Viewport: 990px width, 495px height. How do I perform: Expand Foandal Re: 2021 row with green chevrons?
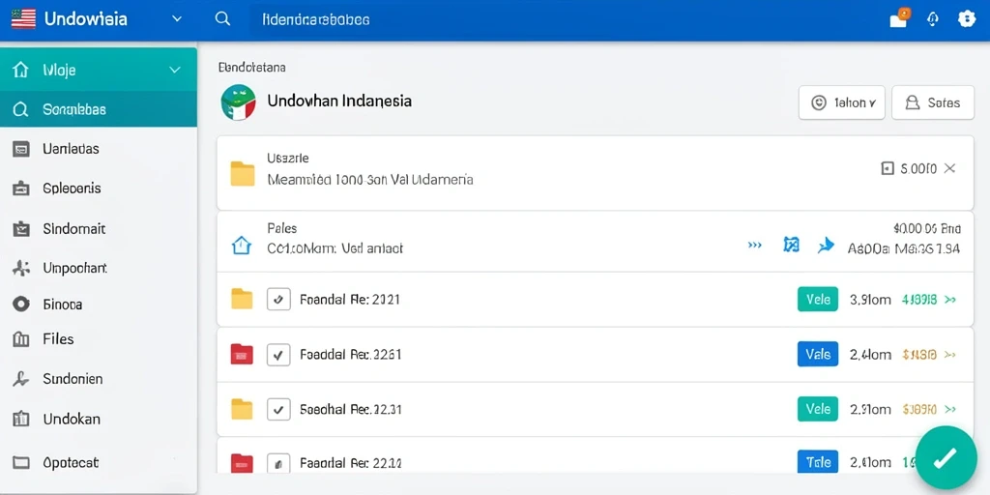click(x=949, y=300)
